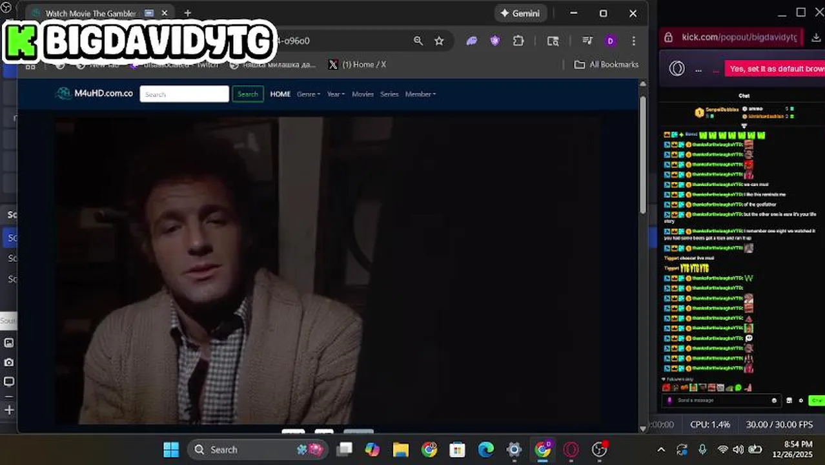Open the Series nav link

pyautogui.click(x=389, y=94)
